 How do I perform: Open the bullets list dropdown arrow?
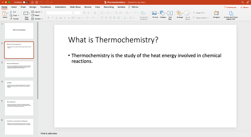105,13
